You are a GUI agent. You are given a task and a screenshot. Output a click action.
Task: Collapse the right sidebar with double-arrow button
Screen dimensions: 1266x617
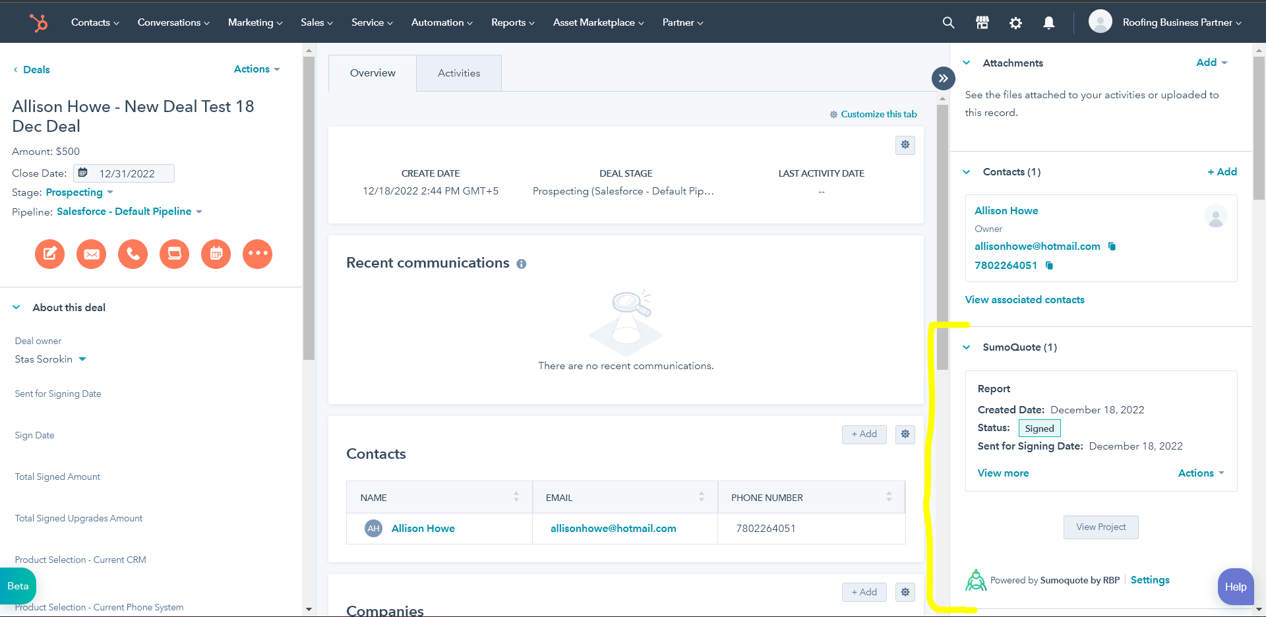coord(944,78)
